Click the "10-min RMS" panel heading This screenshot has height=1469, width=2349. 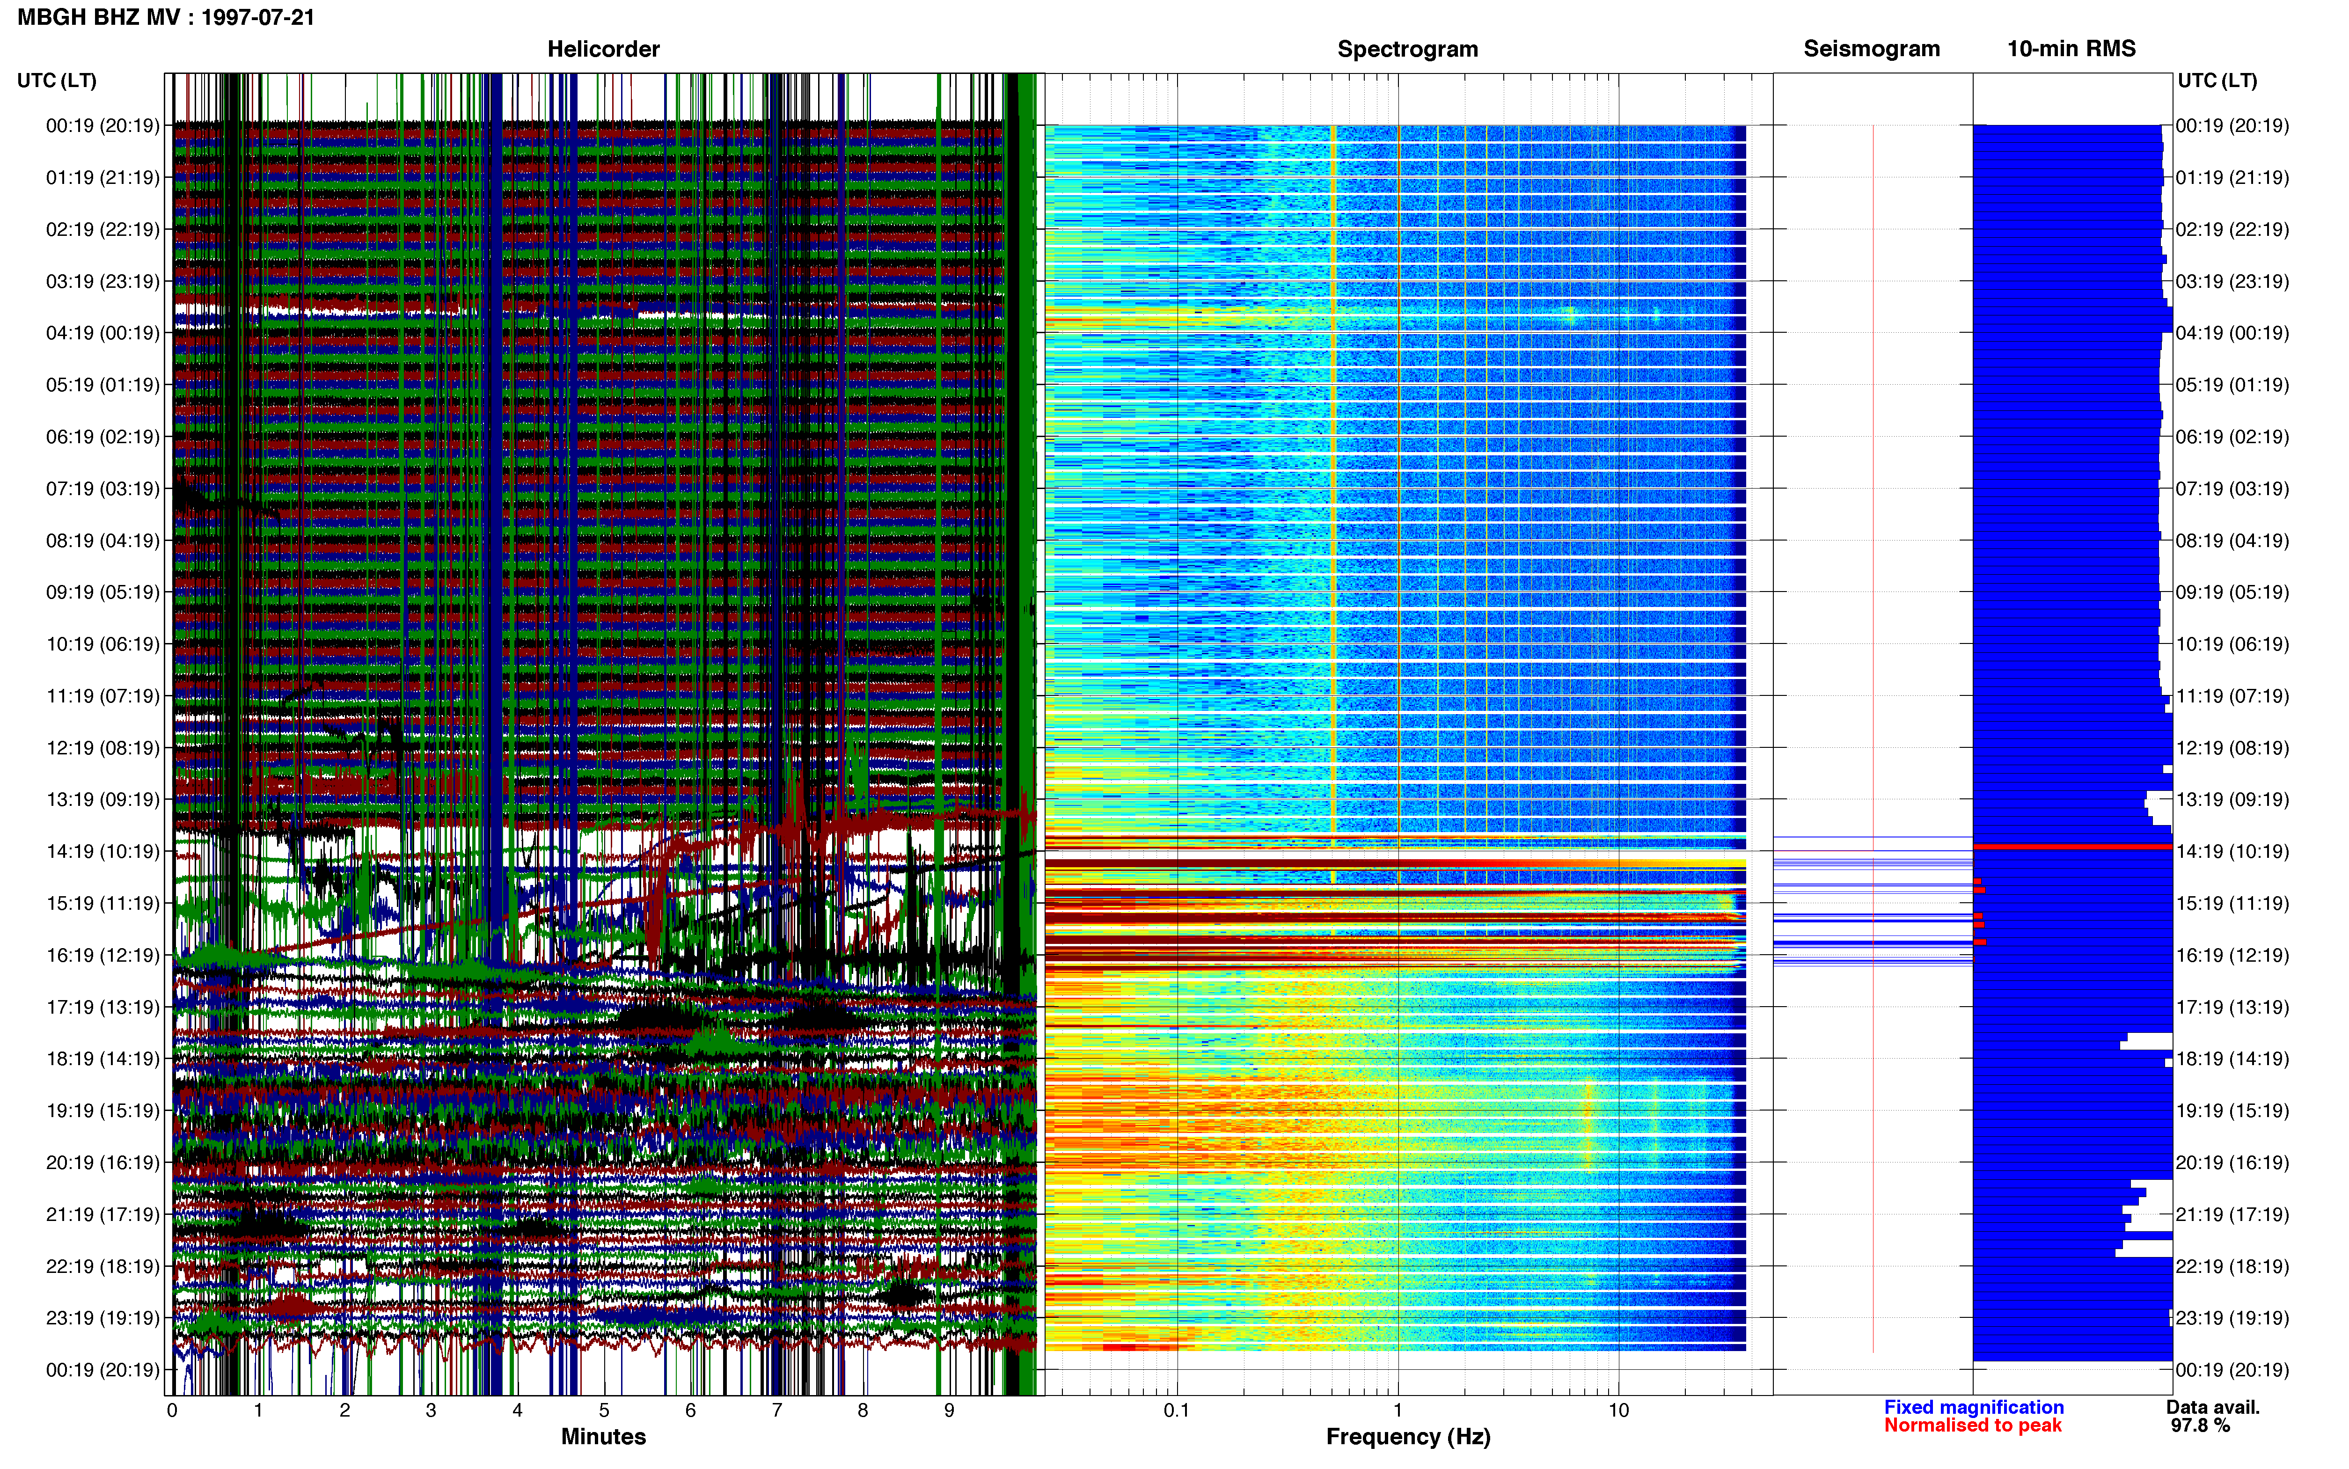[2071, 49]
